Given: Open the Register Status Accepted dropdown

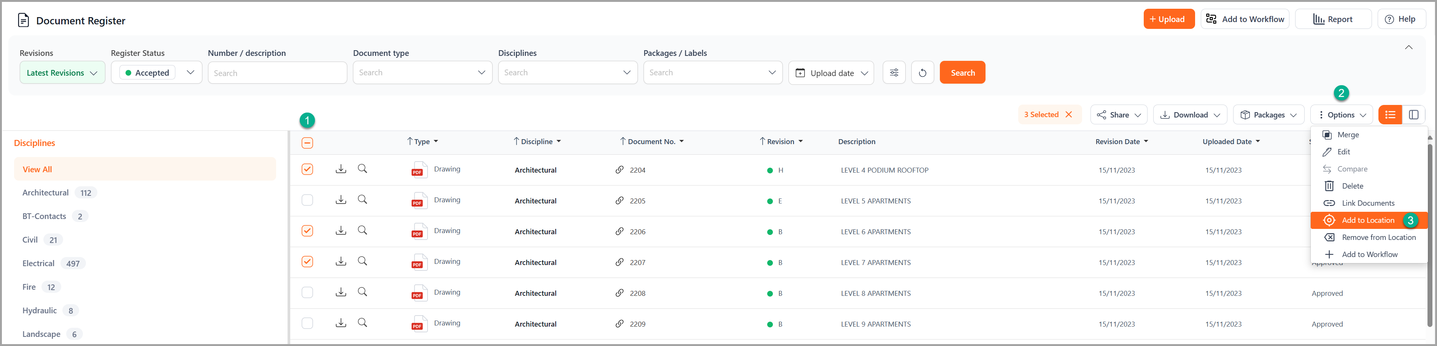Looking at the screenshot, I should [x=156, y=73].
